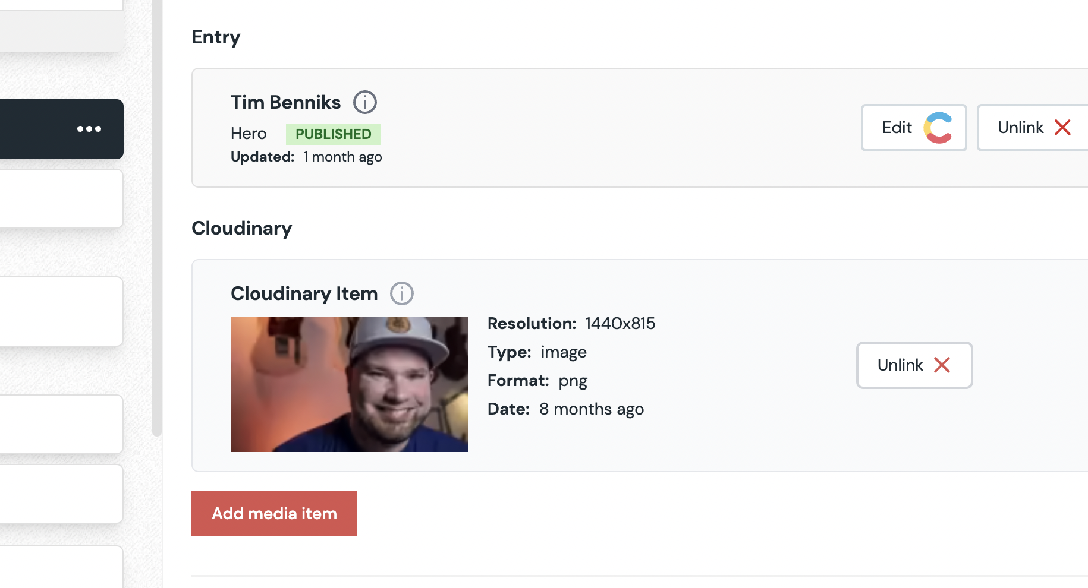Click the Unlink label on the Tim Benniks entry
The width and height of the screenshot is (1088, 588).
click(x=1020, y=128)
